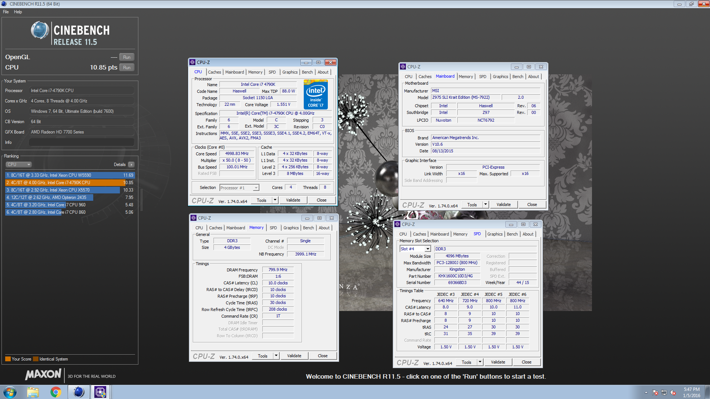Open the Help menu in Cinebench
Viewport: 710px width, 399px height.
tap(18, 12)
